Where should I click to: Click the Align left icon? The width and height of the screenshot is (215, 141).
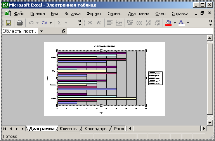110,23
